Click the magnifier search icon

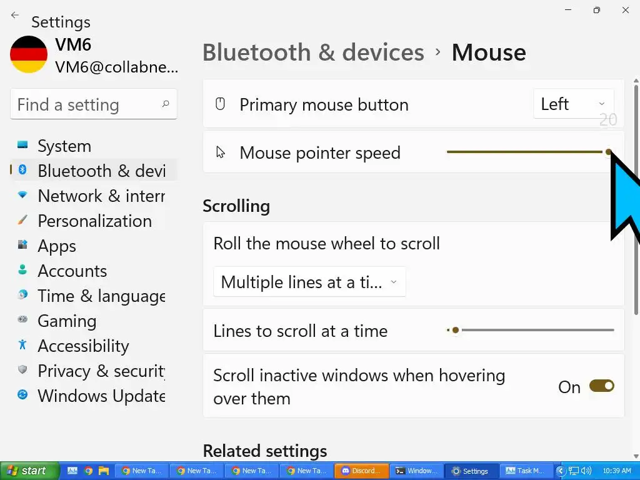tap(165, 104)
